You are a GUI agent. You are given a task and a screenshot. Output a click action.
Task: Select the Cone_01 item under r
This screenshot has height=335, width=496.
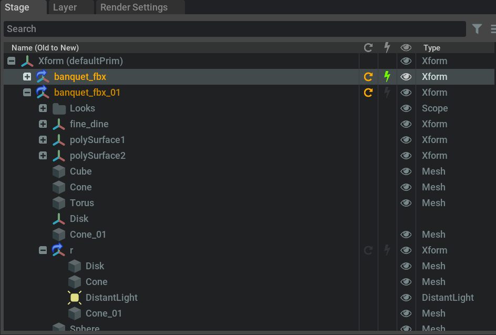coord(104,313)
